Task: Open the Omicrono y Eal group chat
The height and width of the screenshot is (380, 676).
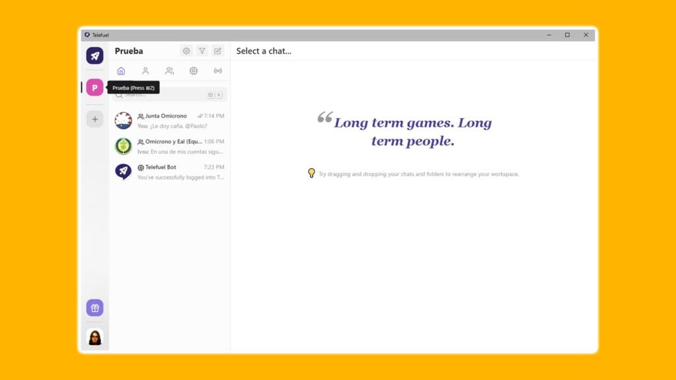Action: pos(178,146)
